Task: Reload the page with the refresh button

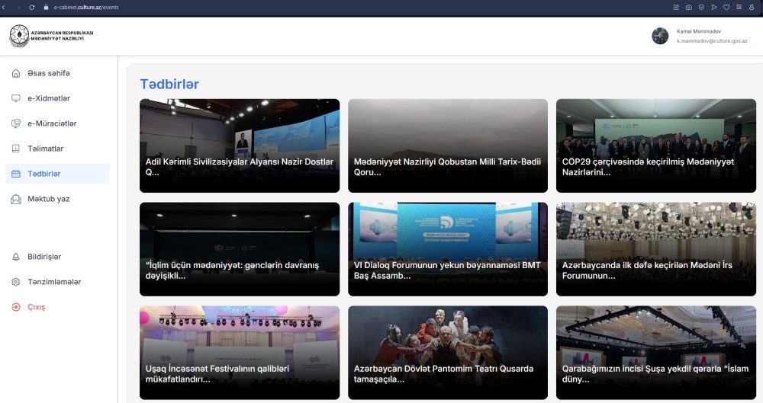Action: (31, 7)
